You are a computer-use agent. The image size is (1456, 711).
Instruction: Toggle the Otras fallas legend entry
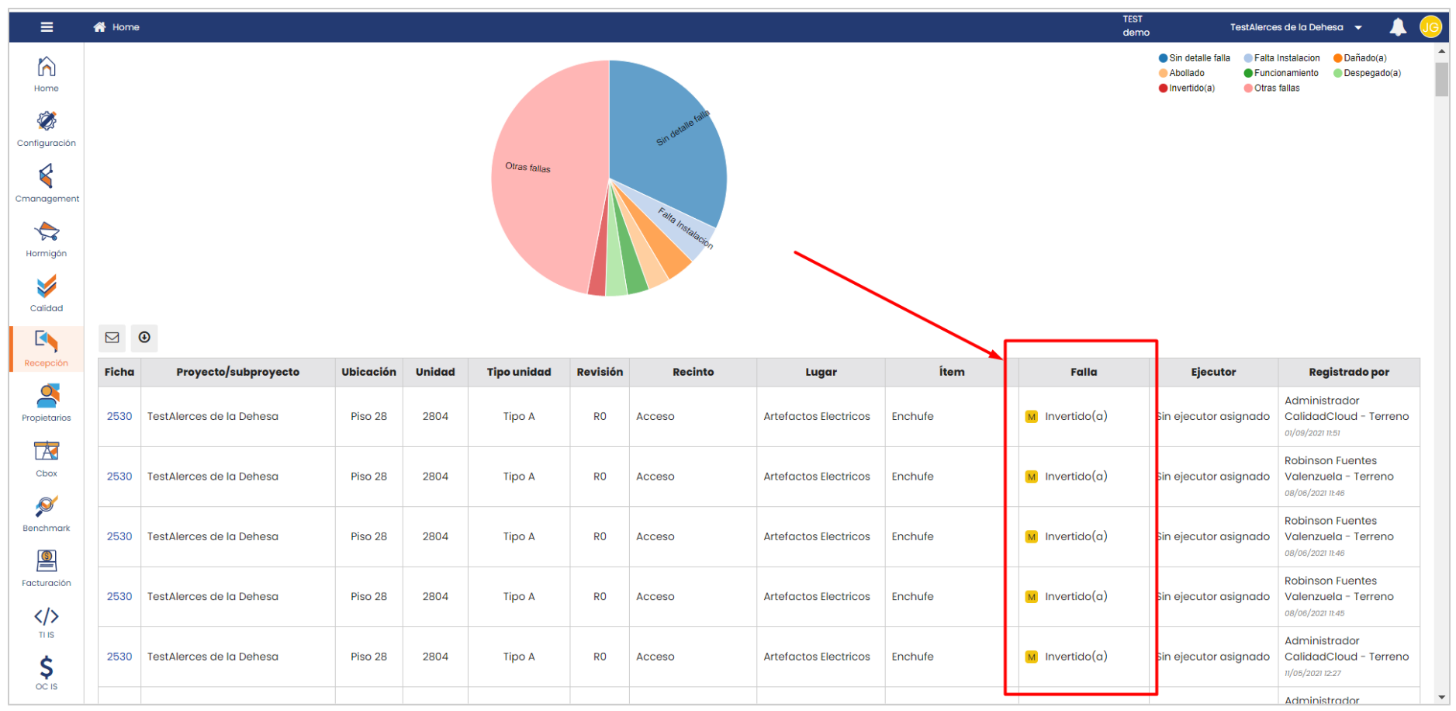pos(1271,88)
